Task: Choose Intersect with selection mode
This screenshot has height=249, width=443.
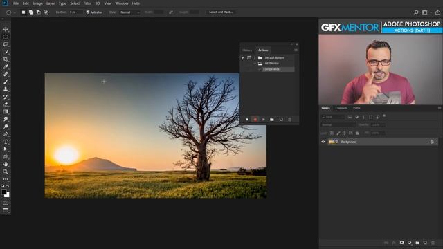Action: click(x=46, y=12)
